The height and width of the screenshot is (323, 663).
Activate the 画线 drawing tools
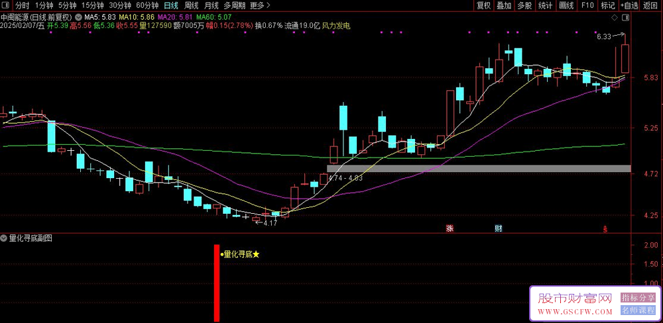566,5
